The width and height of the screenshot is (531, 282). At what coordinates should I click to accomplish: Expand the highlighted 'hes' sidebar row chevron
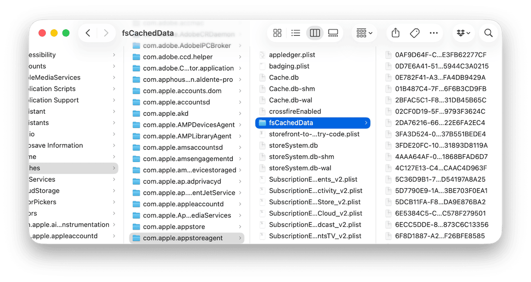point(114,168)
